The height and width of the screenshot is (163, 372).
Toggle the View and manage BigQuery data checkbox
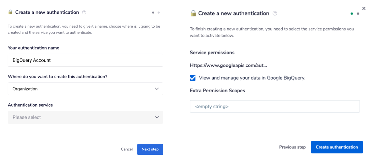(193, 78)
